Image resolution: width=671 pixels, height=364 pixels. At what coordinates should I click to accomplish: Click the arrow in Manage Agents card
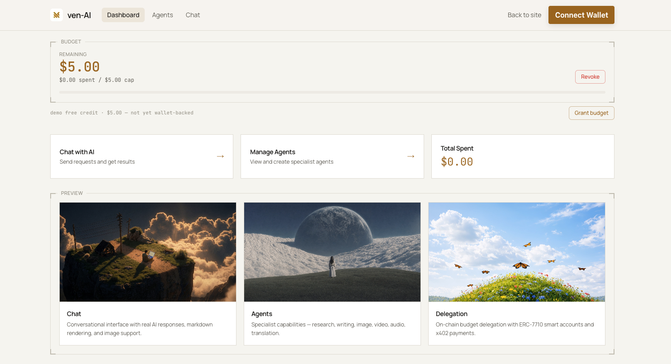[411, 156]
